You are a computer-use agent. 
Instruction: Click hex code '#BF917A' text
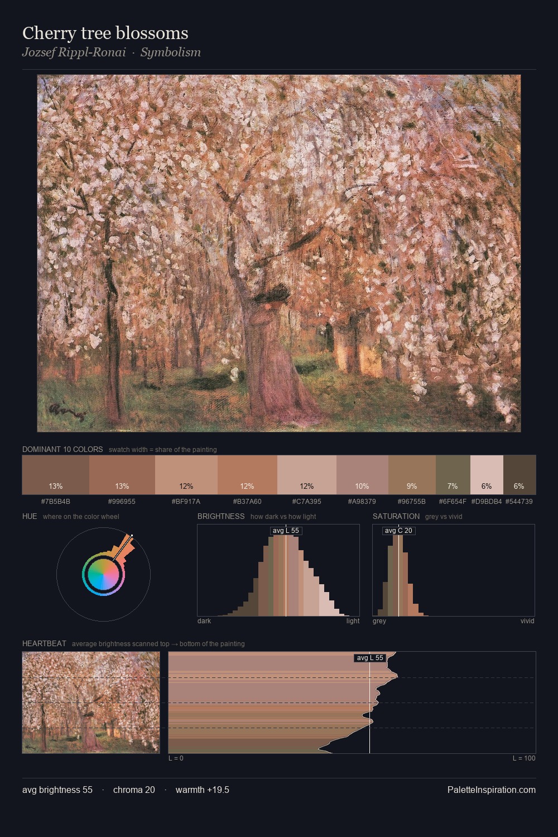(x=186, y=502)
